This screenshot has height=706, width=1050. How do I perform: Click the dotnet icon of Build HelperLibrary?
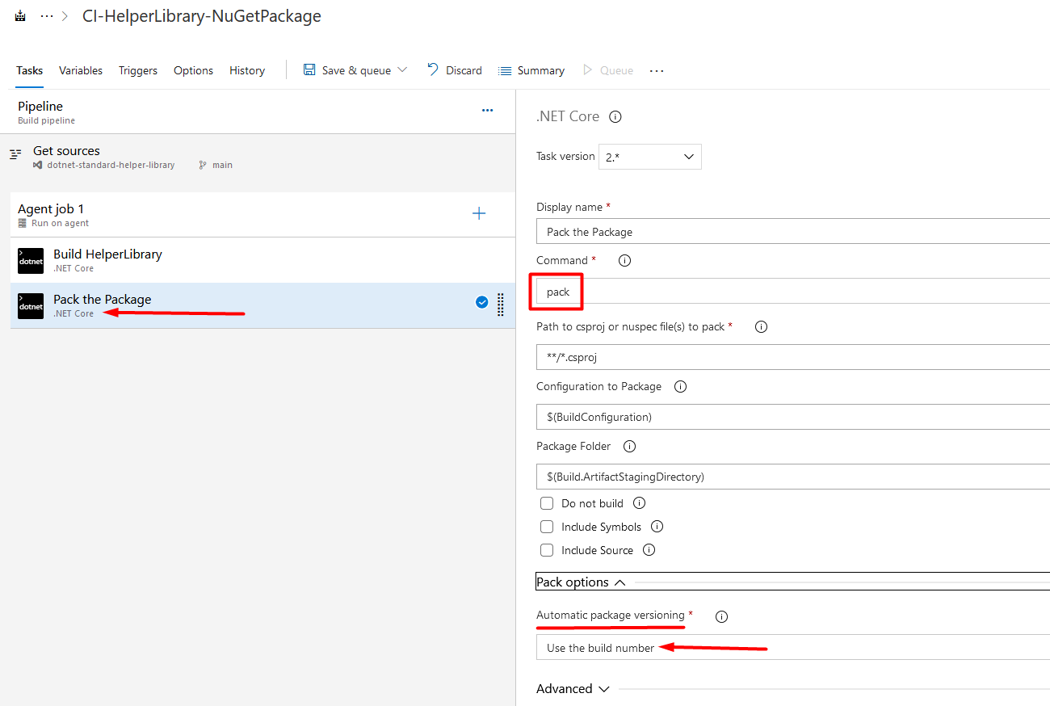click(31, 261)
